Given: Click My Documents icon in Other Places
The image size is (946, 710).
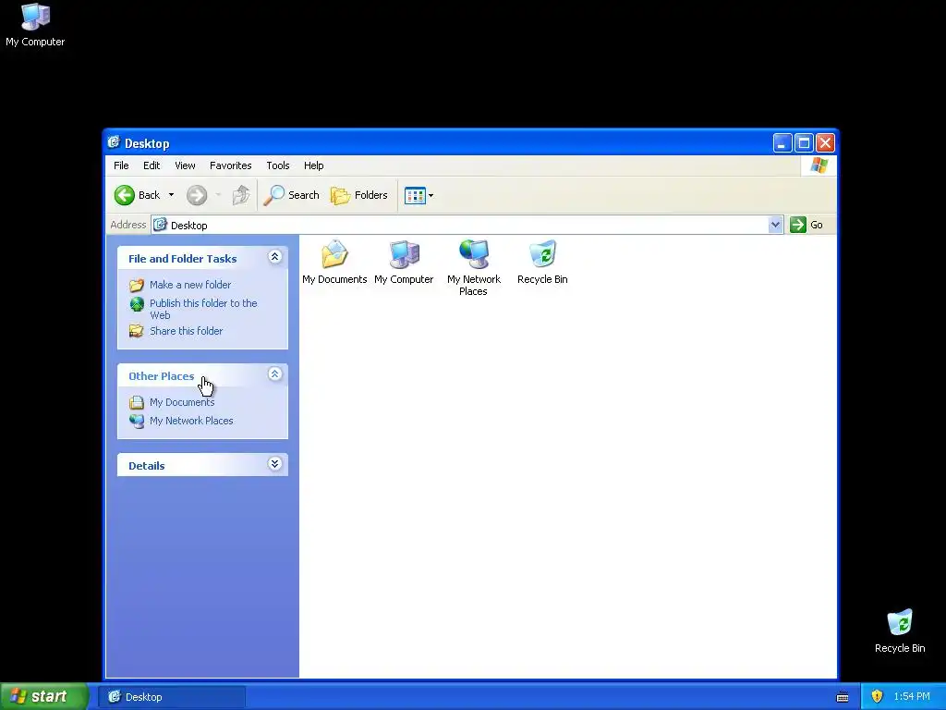Looking at the screenshot, I should 137,402.
